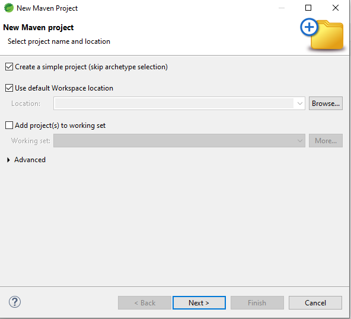The height and width of the screenshot is (319, 351).
Task: Click the Spring leaf icon in title bar
Action: coord(9,8)
